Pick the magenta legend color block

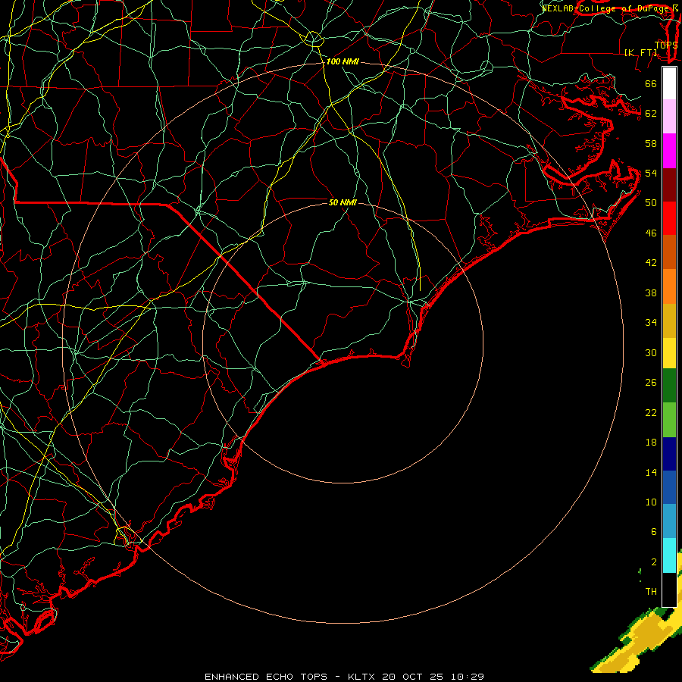point(669,151)
